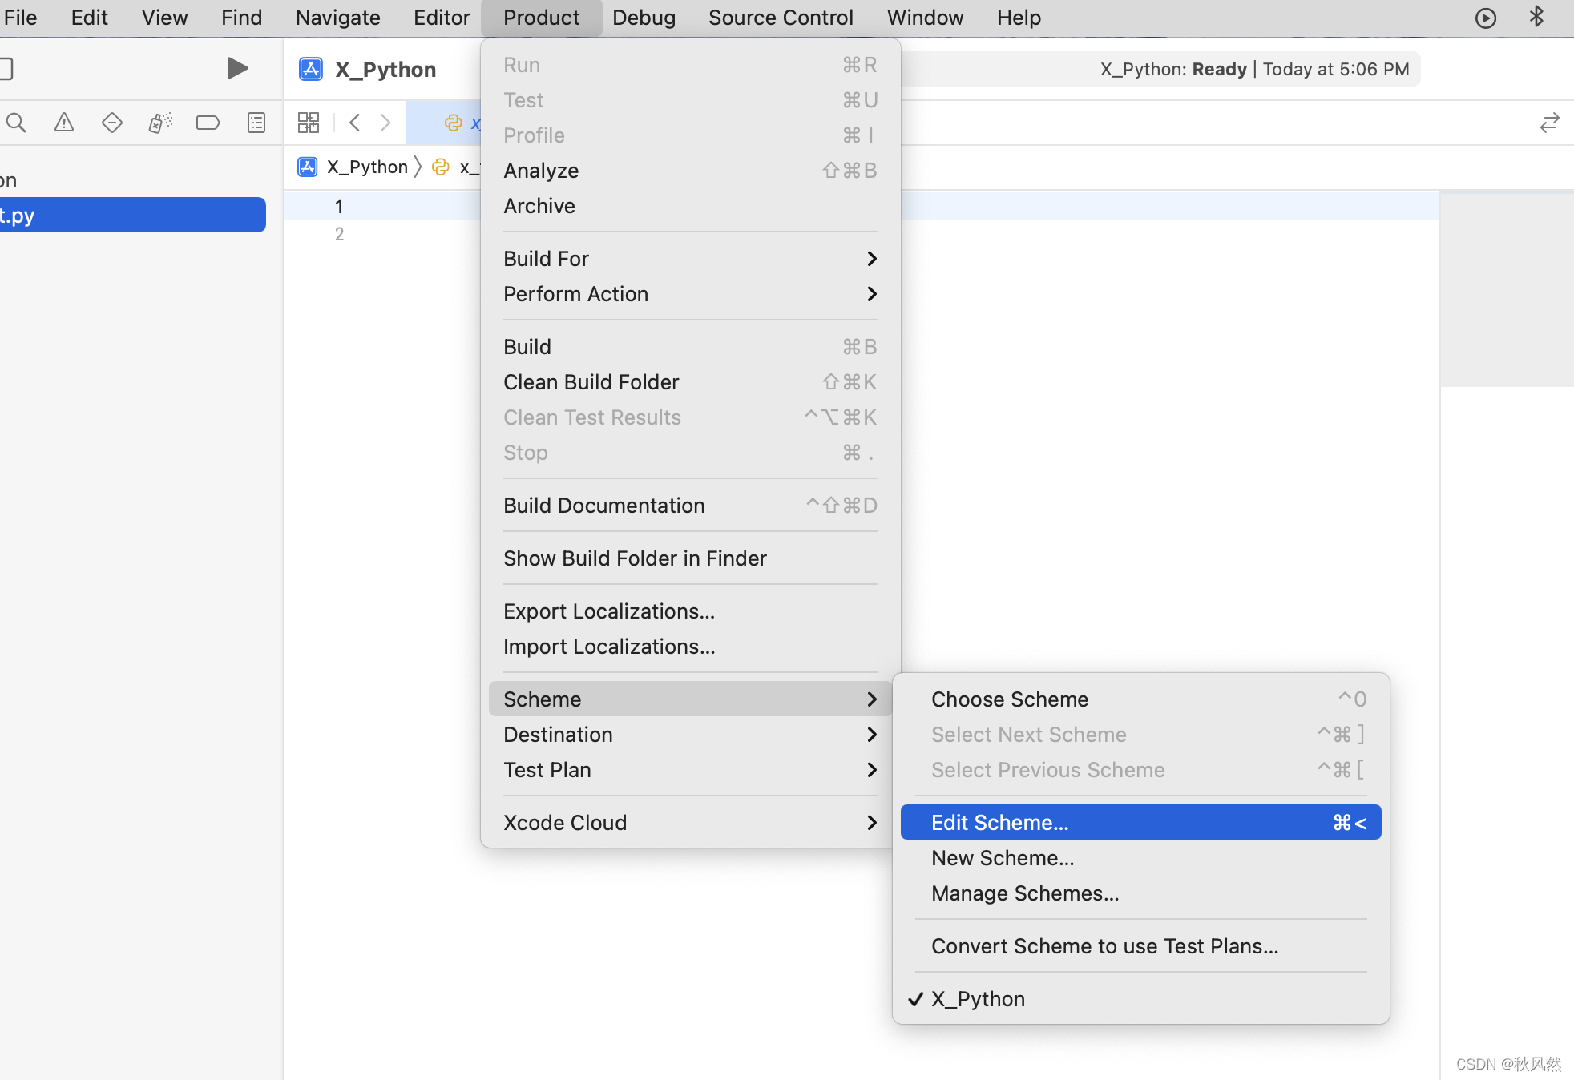
Task: Choose Export Localizations…
Action: 690,611
